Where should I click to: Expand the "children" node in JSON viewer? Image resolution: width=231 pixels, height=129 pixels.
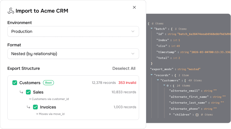170,114
